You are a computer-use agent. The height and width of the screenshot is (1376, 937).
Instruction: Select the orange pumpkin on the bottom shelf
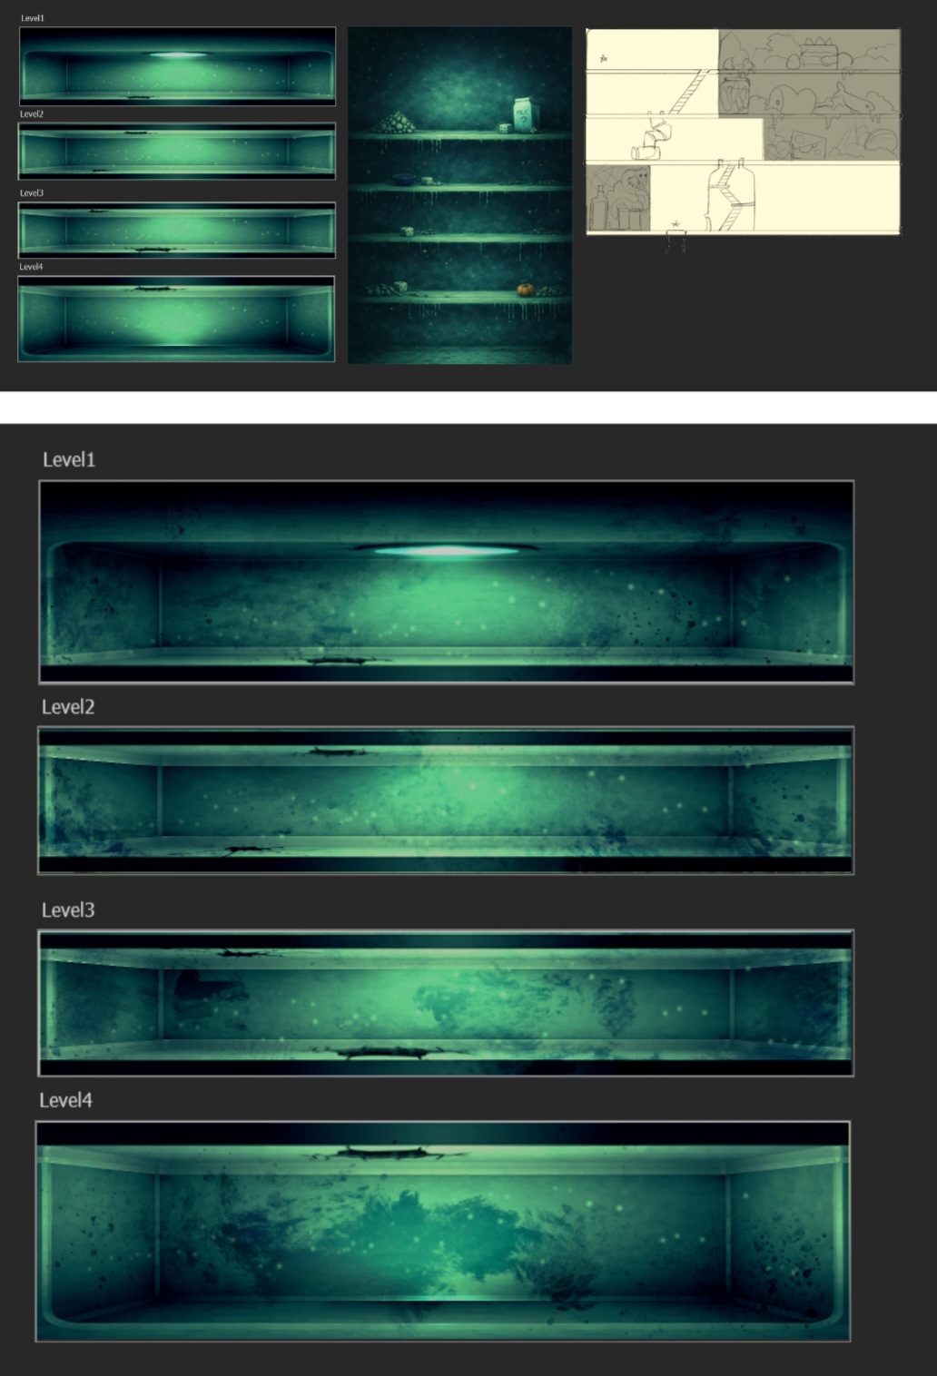coord(526,289)
